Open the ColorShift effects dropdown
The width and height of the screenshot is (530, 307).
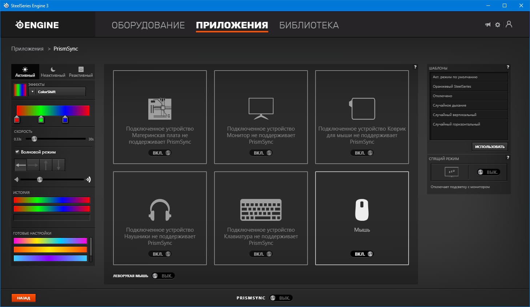pyautogui.click(x=57, y=92)
